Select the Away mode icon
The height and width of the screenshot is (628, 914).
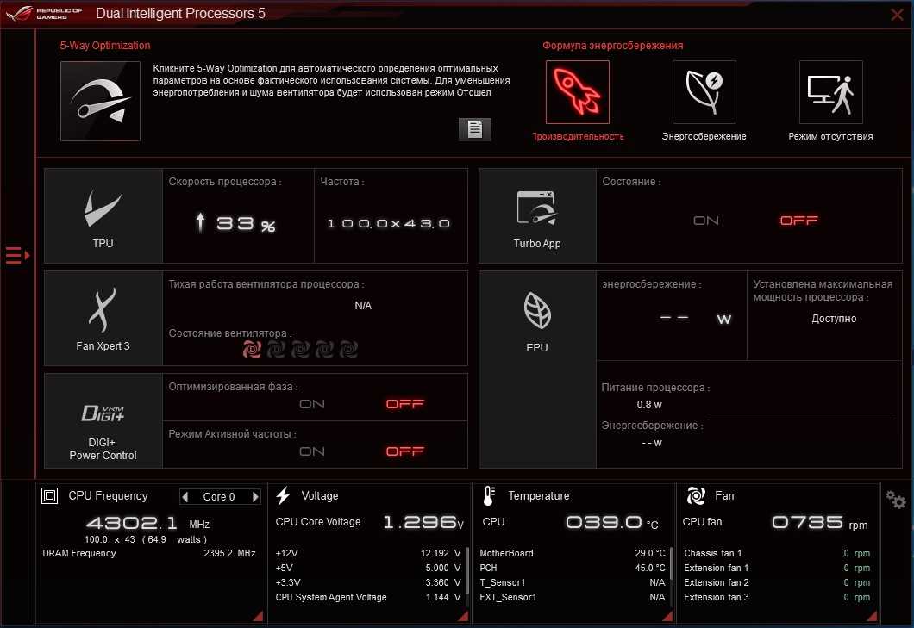tap(830, 92)
